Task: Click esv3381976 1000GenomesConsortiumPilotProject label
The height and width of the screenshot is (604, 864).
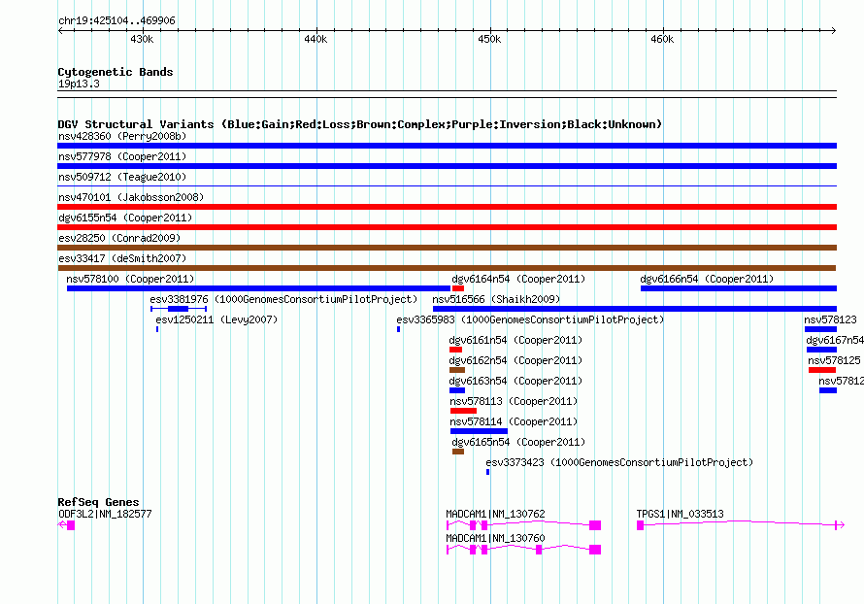Action: (x=283, y=299)
